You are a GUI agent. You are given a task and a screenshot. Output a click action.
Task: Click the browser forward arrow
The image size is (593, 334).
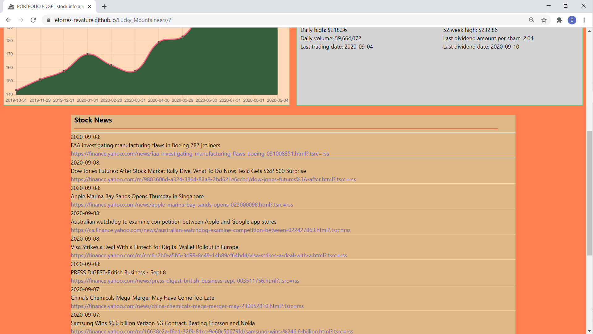[x=21, y=20]
